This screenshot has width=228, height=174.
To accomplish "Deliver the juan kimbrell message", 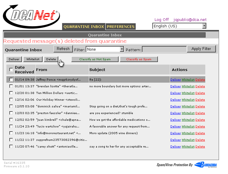I will coord(176,120).
